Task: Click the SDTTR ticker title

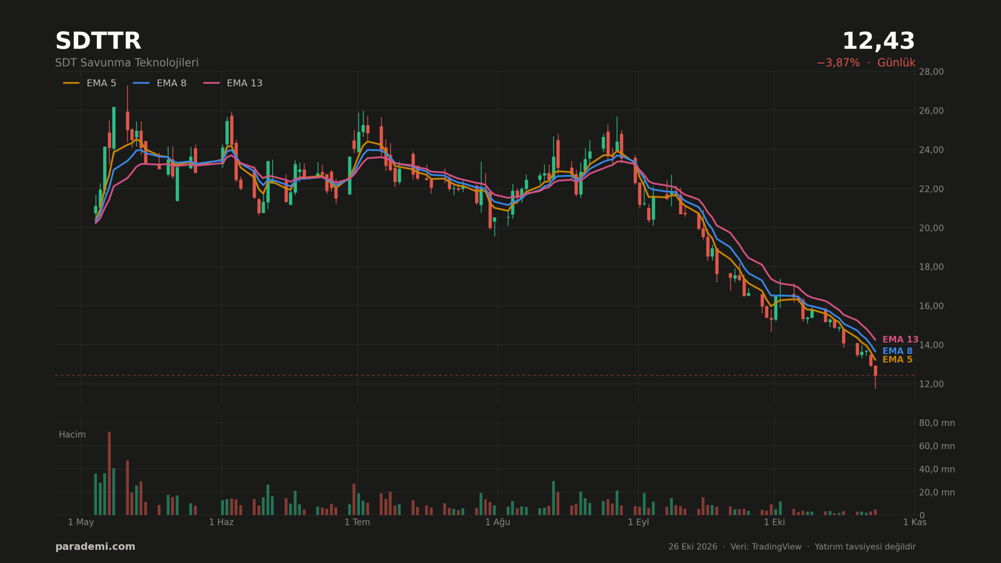Action: click(x=98, y=41)
